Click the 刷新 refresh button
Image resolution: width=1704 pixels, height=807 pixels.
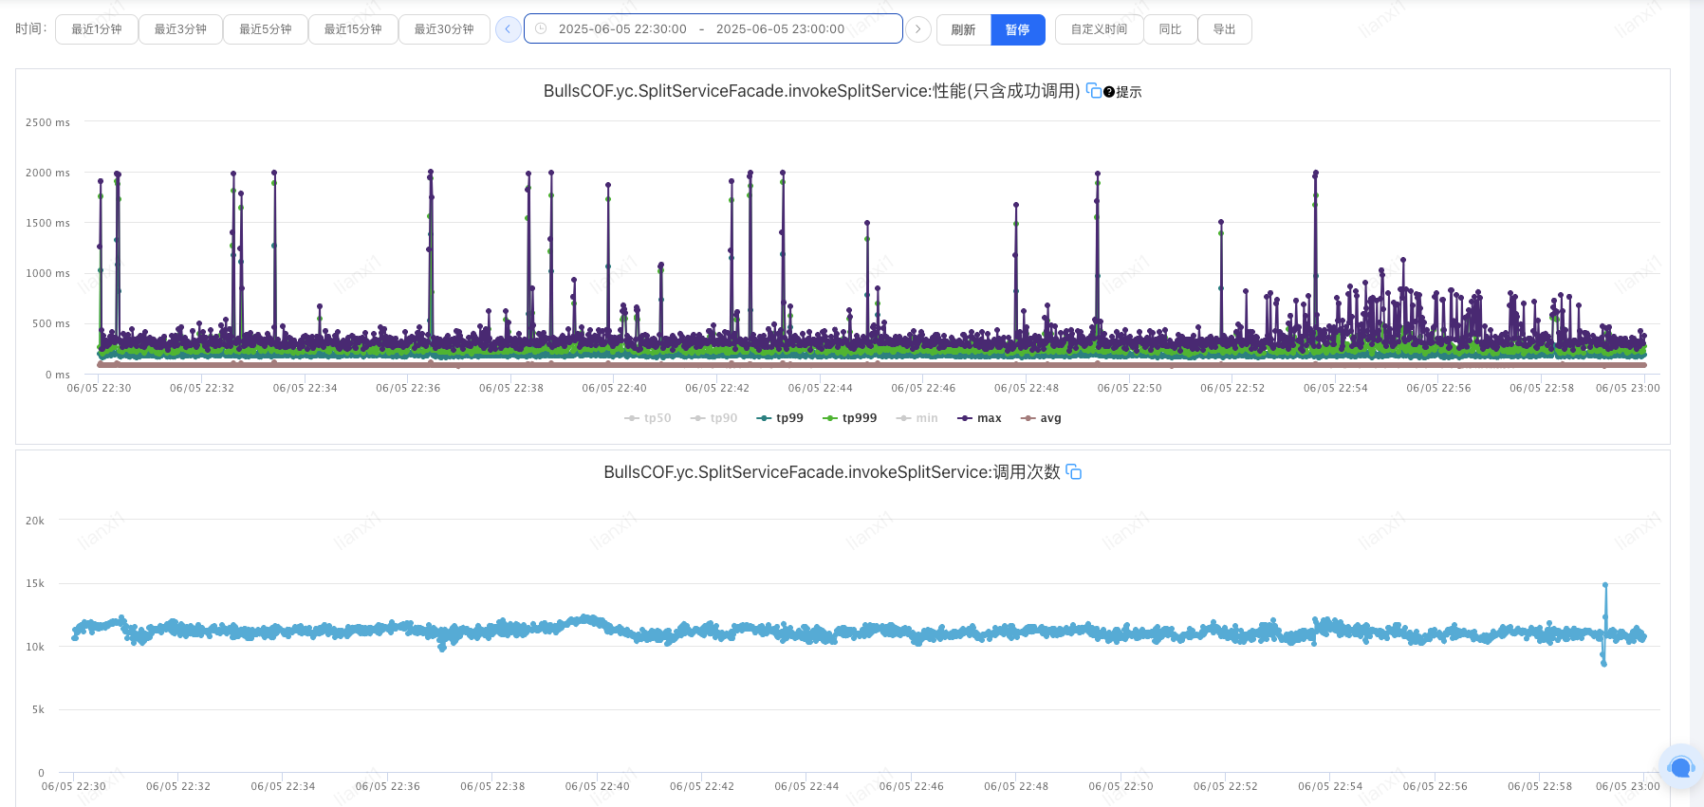pyautogui.click(x=963, y=29)
